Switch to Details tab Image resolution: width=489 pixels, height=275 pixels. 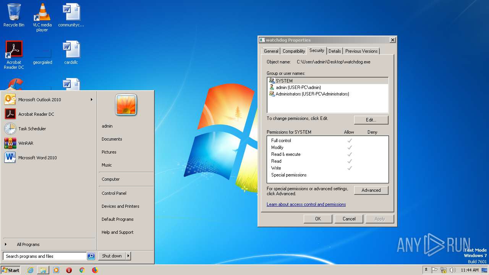335,51
